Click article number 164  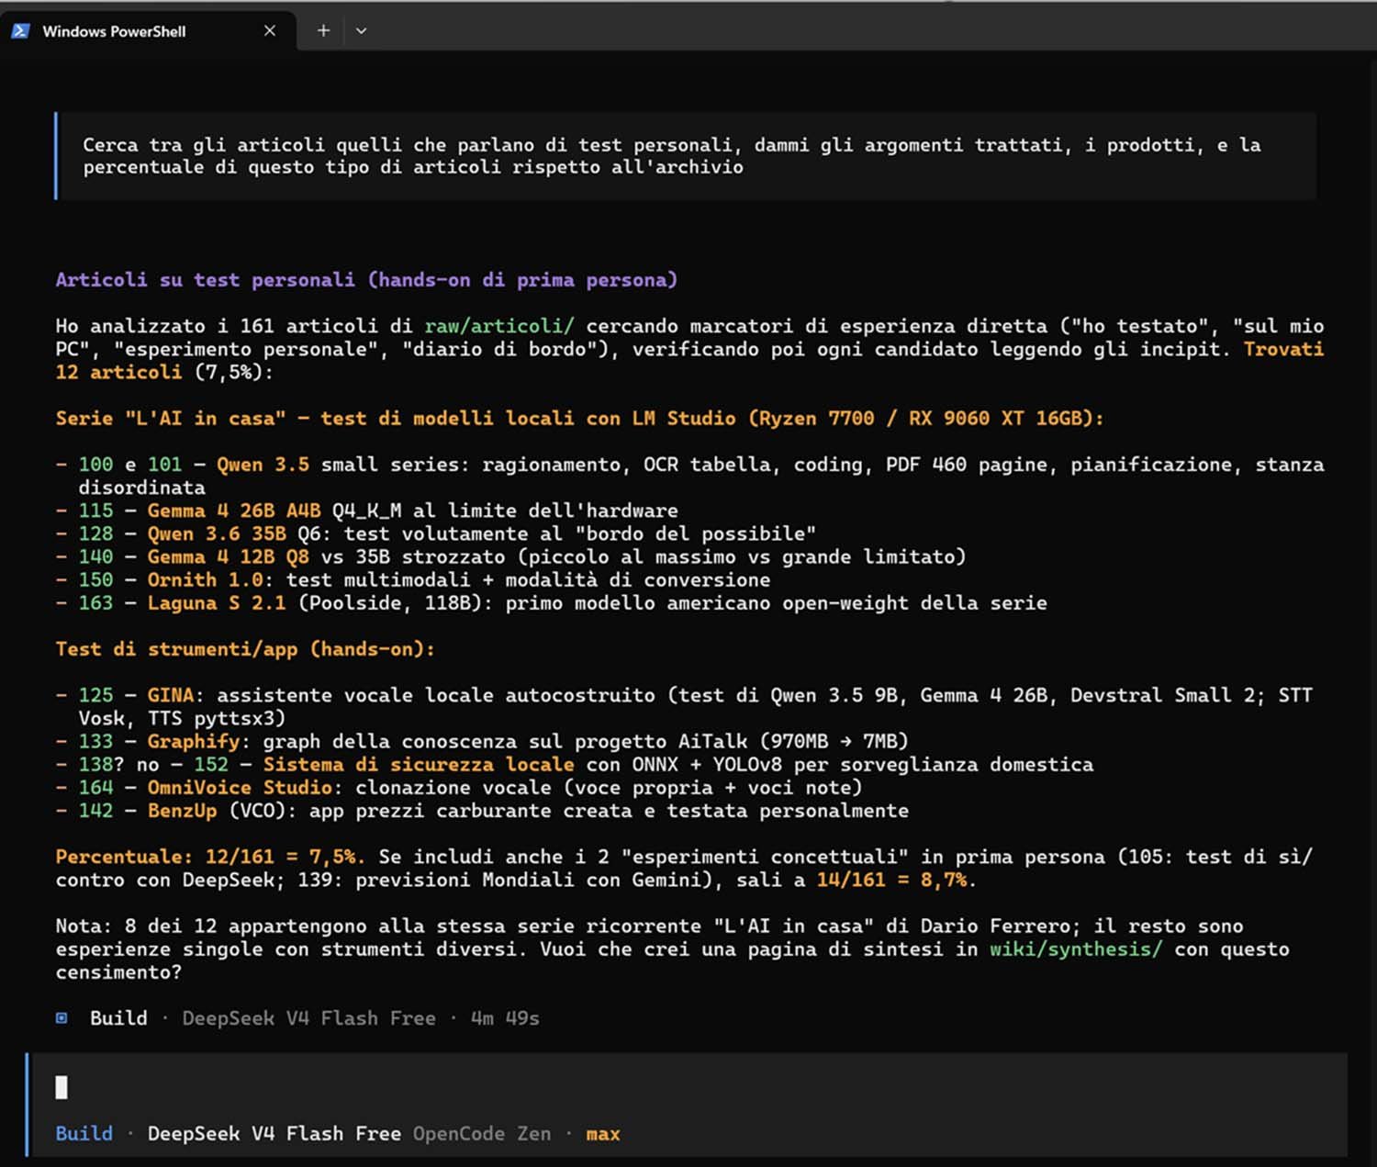pos(95,788)
